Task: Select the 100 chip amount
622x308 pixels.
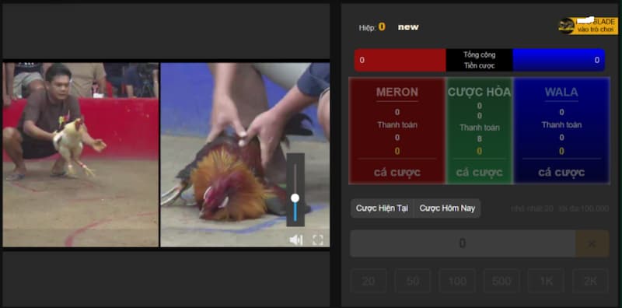Action: click(x=457, y=281)
